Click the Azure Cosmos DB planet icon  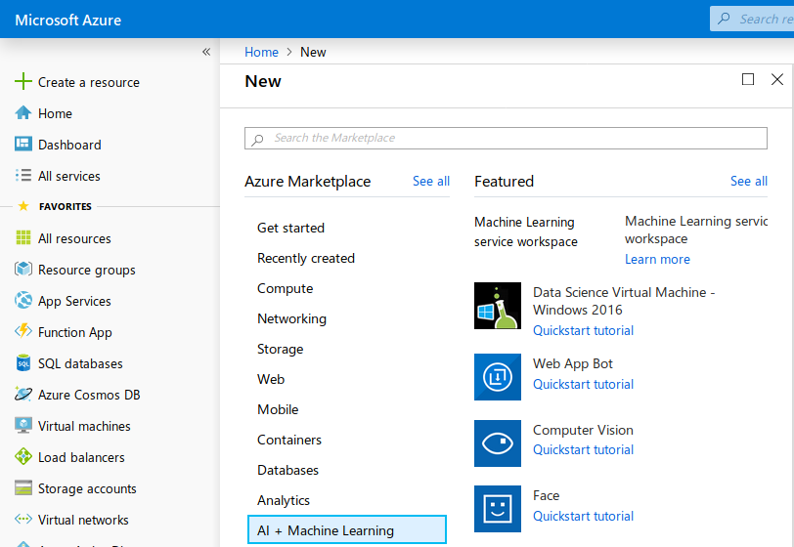23,394
